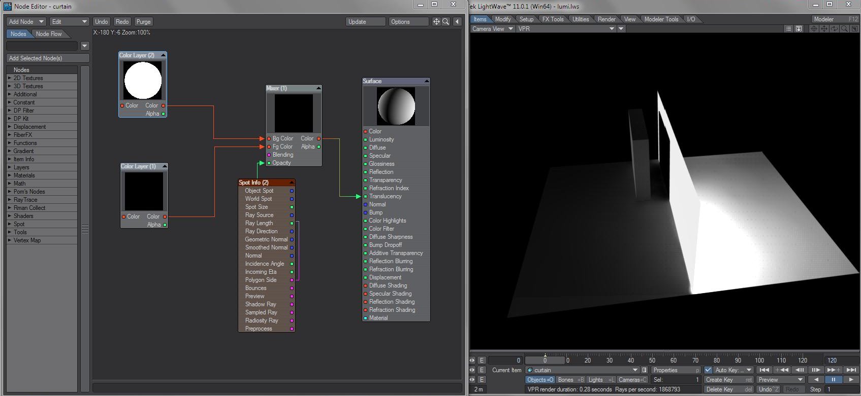Switch to the Node Flow tab
The width and height of the screenshot is (861, 396).
coord(49,34)
